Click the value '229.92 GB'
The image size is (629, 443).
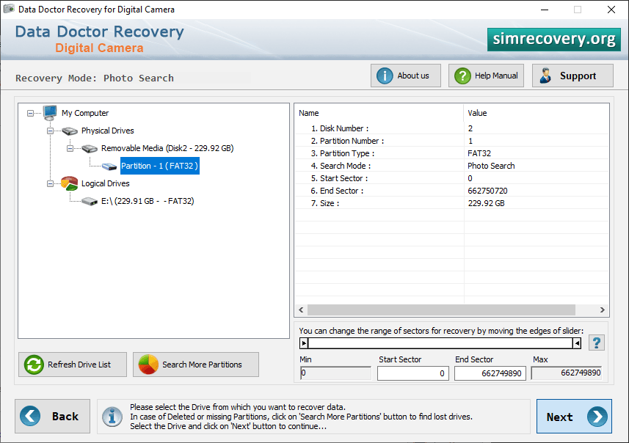486,203
